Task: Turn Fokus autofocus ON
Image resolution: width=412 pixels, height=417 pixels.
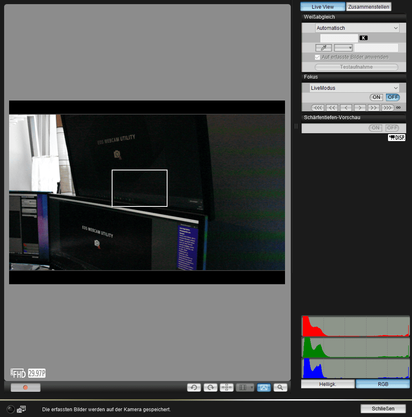Action: tap(376, 97)
